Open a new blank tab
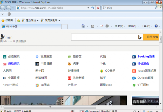163x112 pixels. click(x=64, y=27)
